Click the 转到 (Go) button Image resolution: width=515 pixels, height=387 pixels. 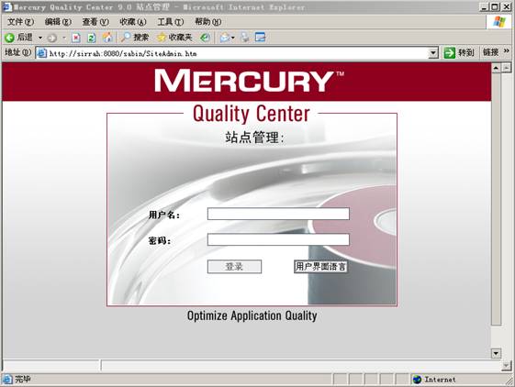click(458, 52)
